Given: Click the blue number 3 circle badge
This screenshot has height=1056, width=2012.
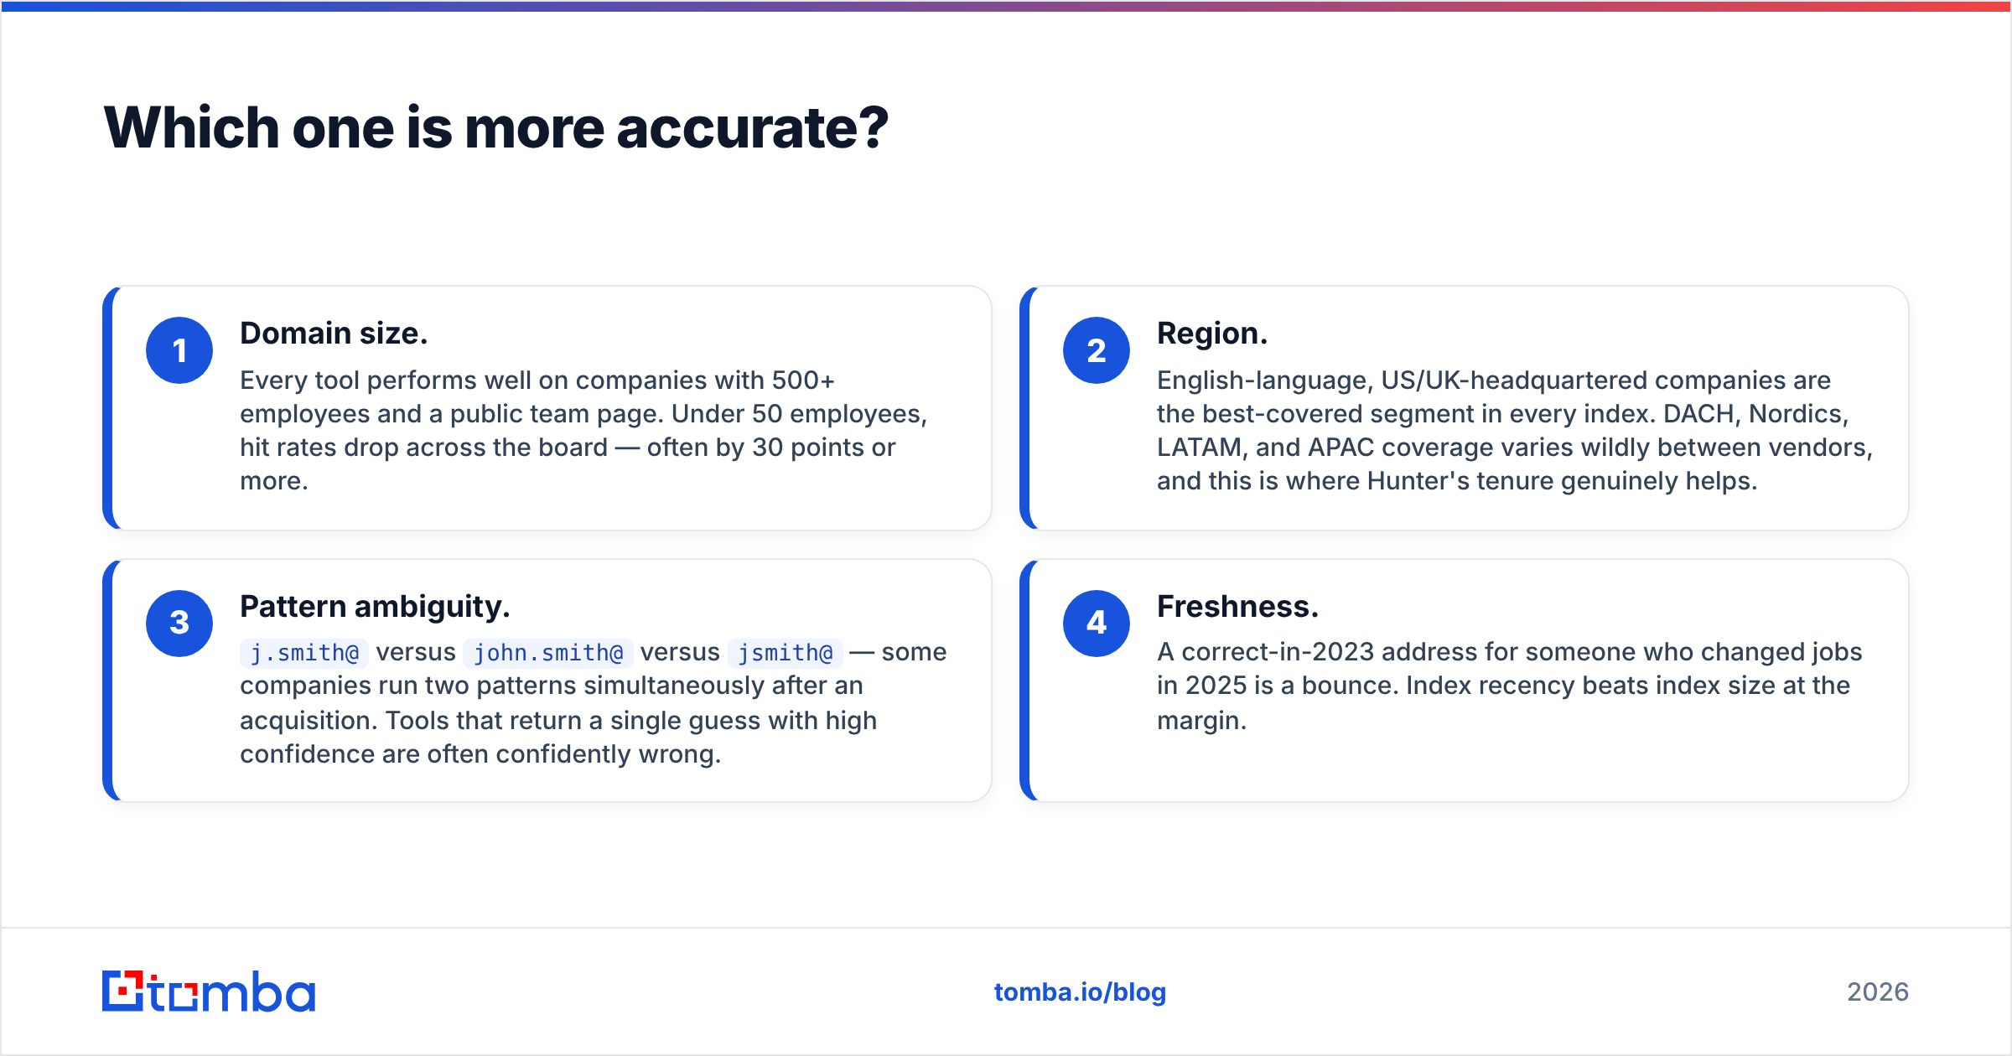Looking at the screenshot, I should [x=179, y=623].
